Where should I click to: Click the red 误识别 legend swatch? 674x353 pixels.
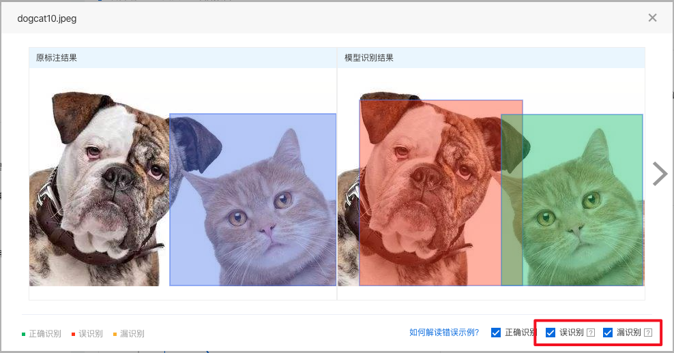point(74,334)
